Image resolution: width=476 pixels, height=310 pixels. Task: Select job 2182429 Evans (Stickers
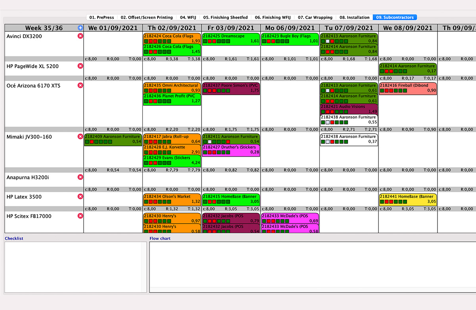172,161
